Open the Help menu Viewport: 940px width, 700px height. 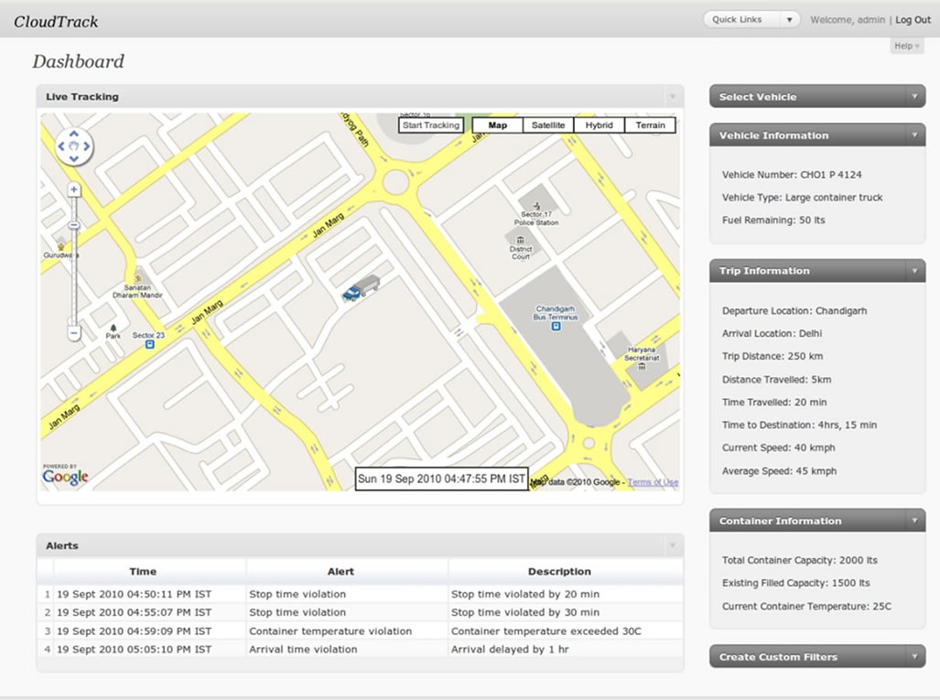904,46
